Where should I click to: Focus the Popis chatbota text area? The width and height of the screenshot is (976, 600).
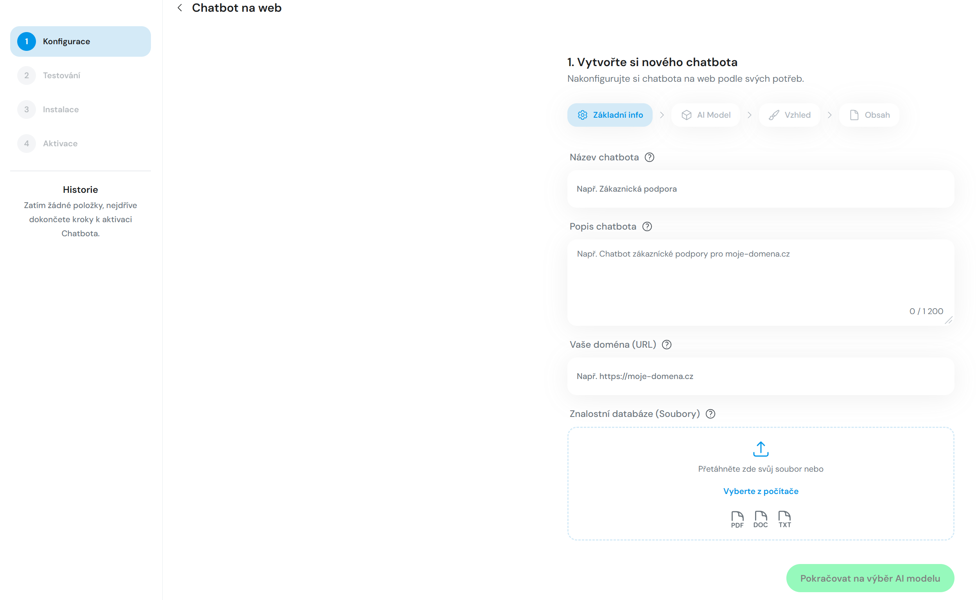[761, 282]
